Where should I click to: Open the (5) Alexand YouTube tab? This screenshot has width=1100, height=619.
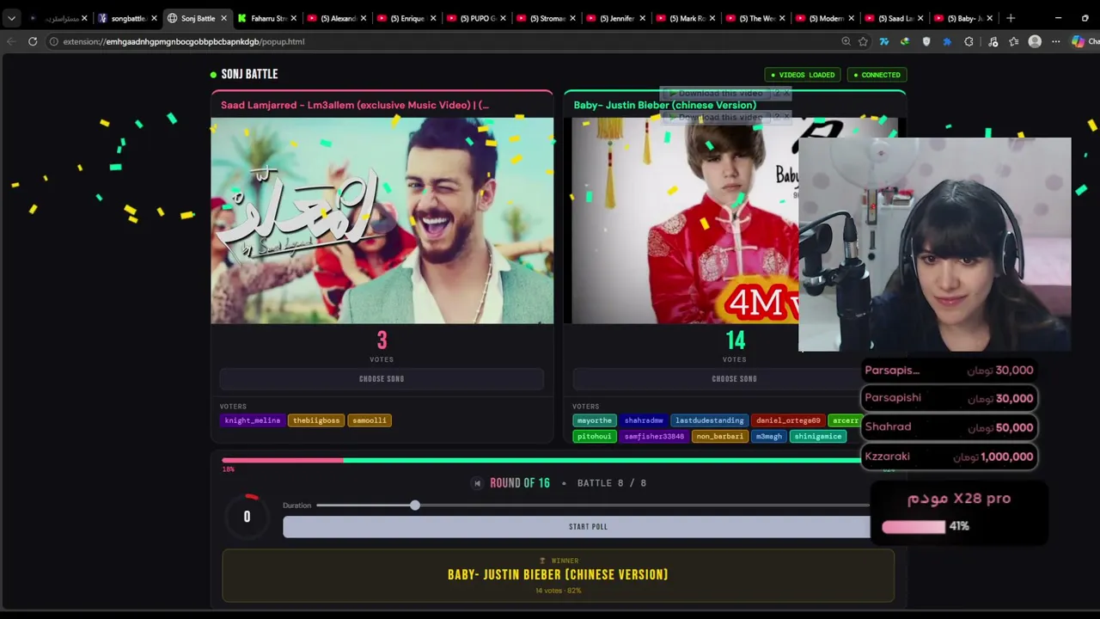pos(337,18)
